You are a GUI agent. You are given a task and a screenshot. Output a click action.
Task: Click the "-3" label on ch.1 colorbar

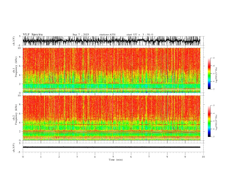point(213,58)
